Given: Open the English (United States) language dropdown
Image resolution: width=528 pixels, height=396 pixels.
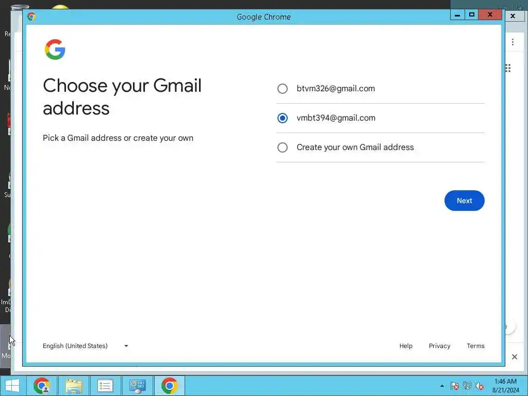Looking at the screenshot, I should point(86,346).
